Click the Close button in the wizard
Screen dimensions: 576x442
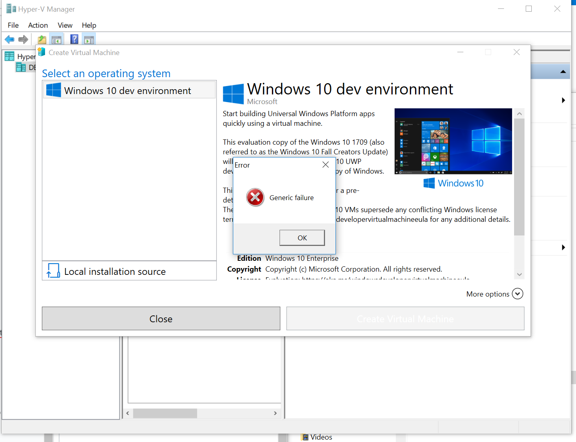(161, 318)
